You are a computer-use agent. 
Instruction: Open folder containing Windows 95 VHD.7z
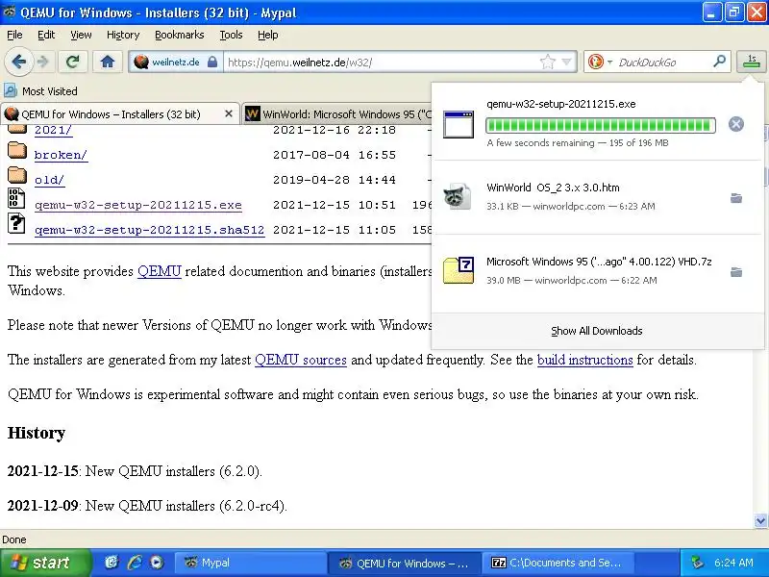click(735, 272)
